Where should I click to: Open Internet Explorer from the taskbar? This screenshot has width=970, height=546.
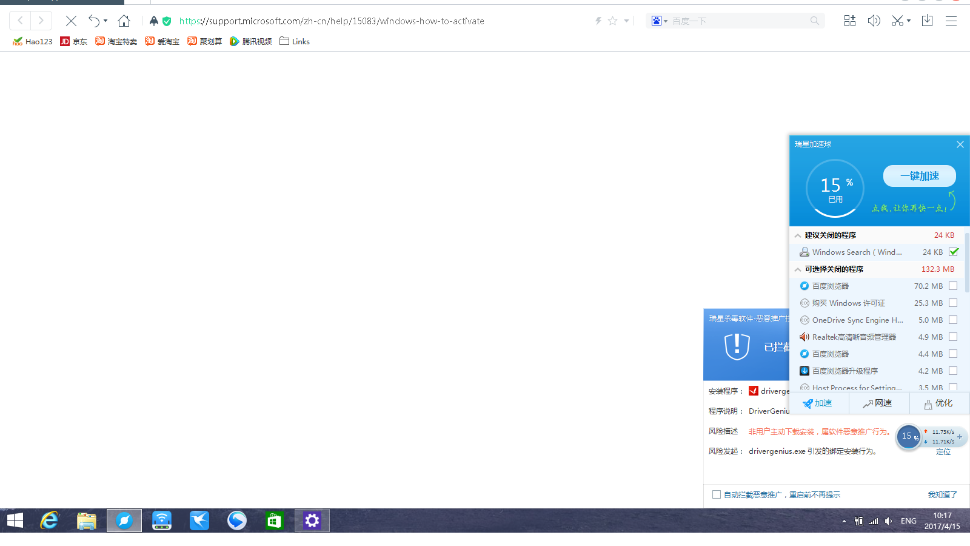[49, 521]
